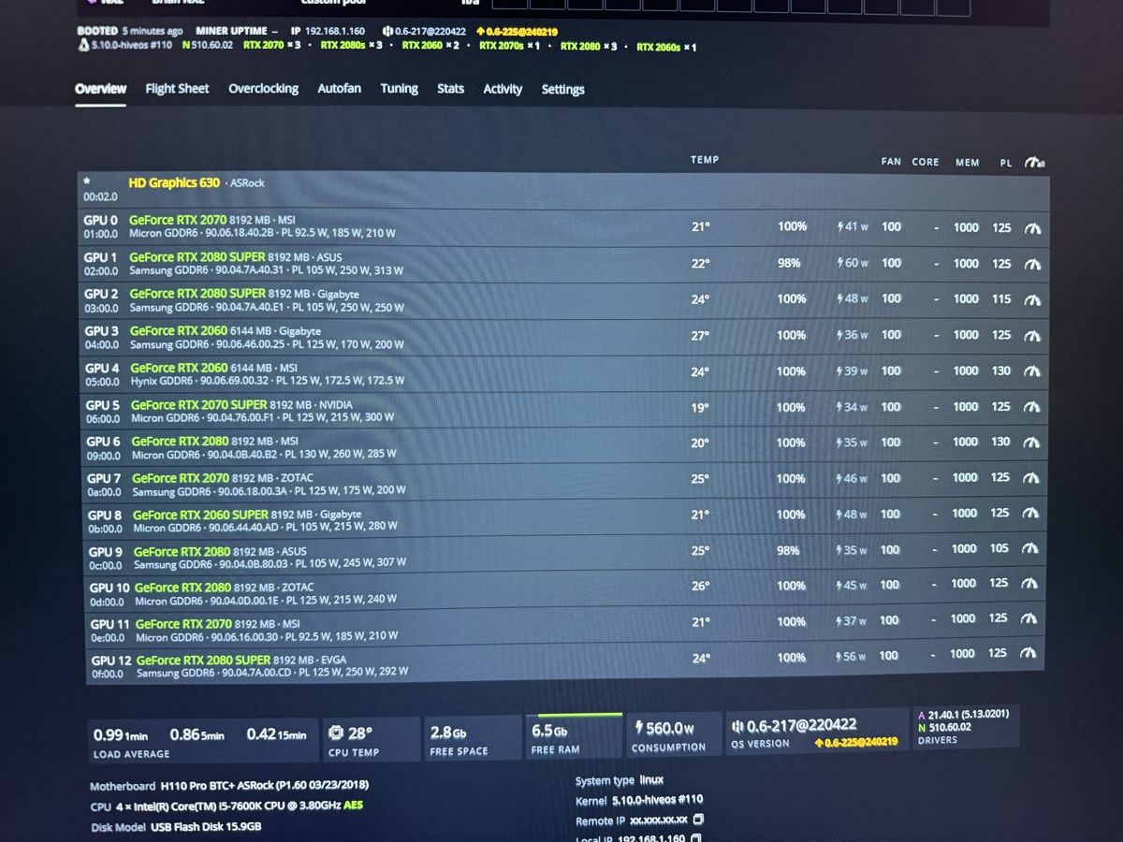Click overclock speedometer icon for GPU 0
The image size is (1123, 842).
(x=1032, y=228)
